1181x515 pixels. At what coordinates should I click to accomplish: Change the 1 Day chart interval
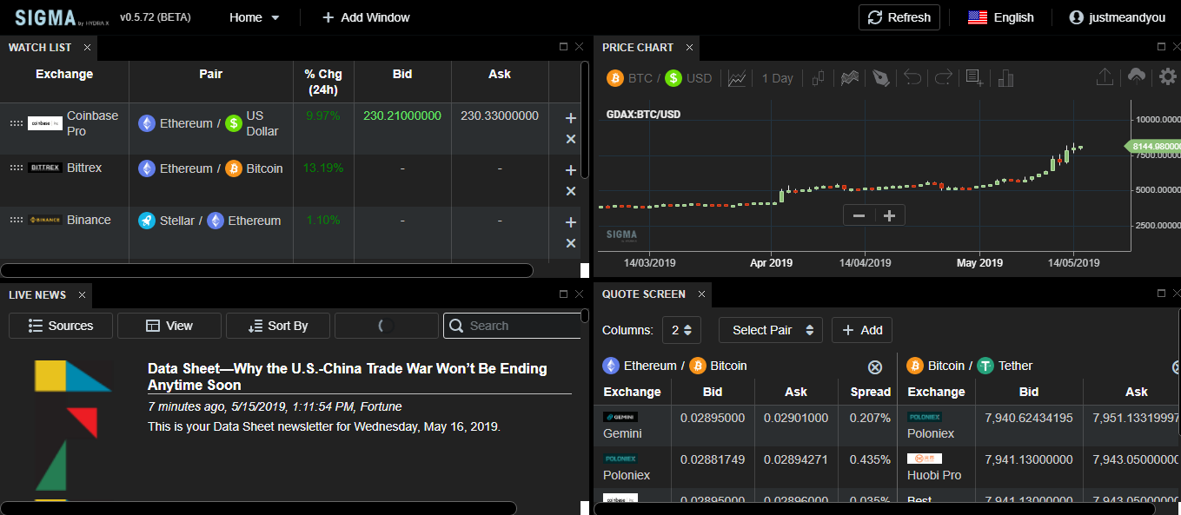[x=777, y=78]
